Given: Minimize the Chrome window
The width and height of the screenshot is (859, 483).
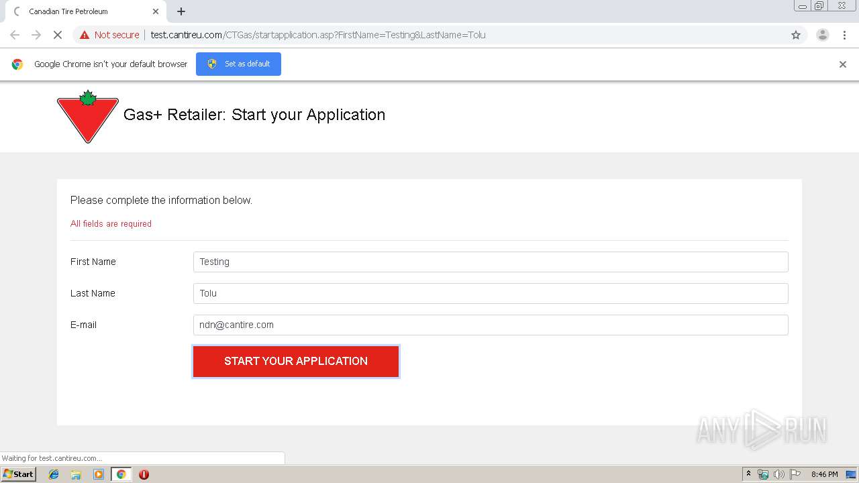Looking at the screenshot, I should 803,6.
